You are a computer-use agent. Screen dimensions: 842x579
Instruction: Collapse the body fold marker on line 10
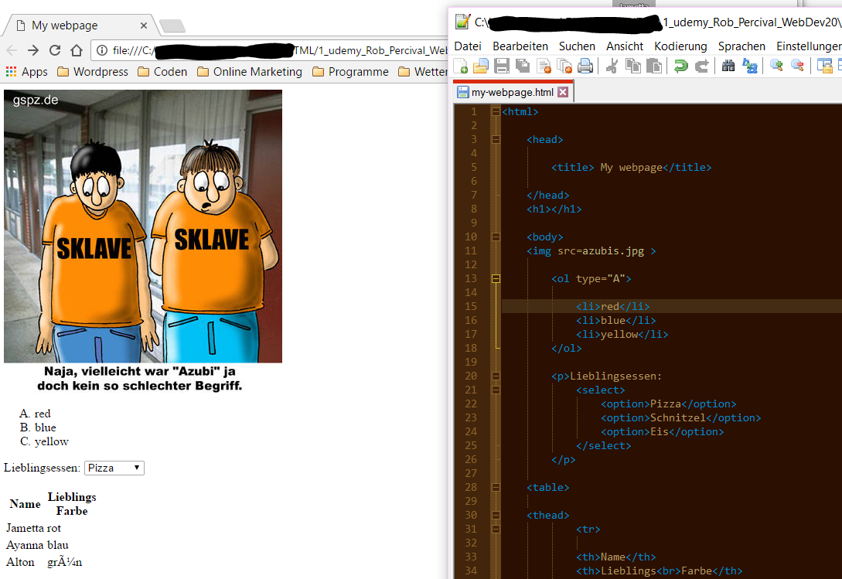[496, 237]
